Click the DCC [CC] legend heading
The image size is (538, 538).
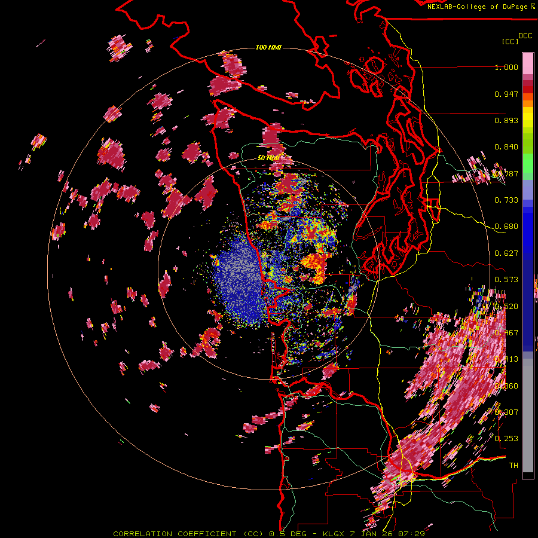pos(517,38)
